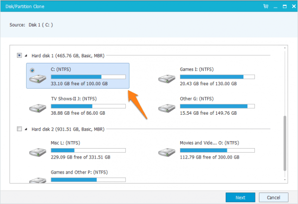
Task: Click the TV Shows-II J: drive icon
Action: point(38,108)
